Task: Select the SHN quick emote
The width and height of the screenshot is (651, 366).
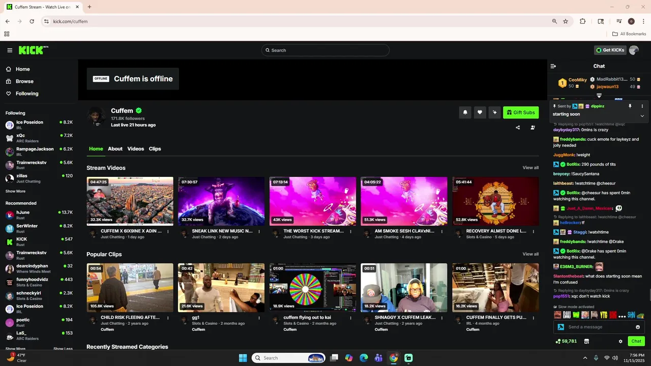Action: 631,315
